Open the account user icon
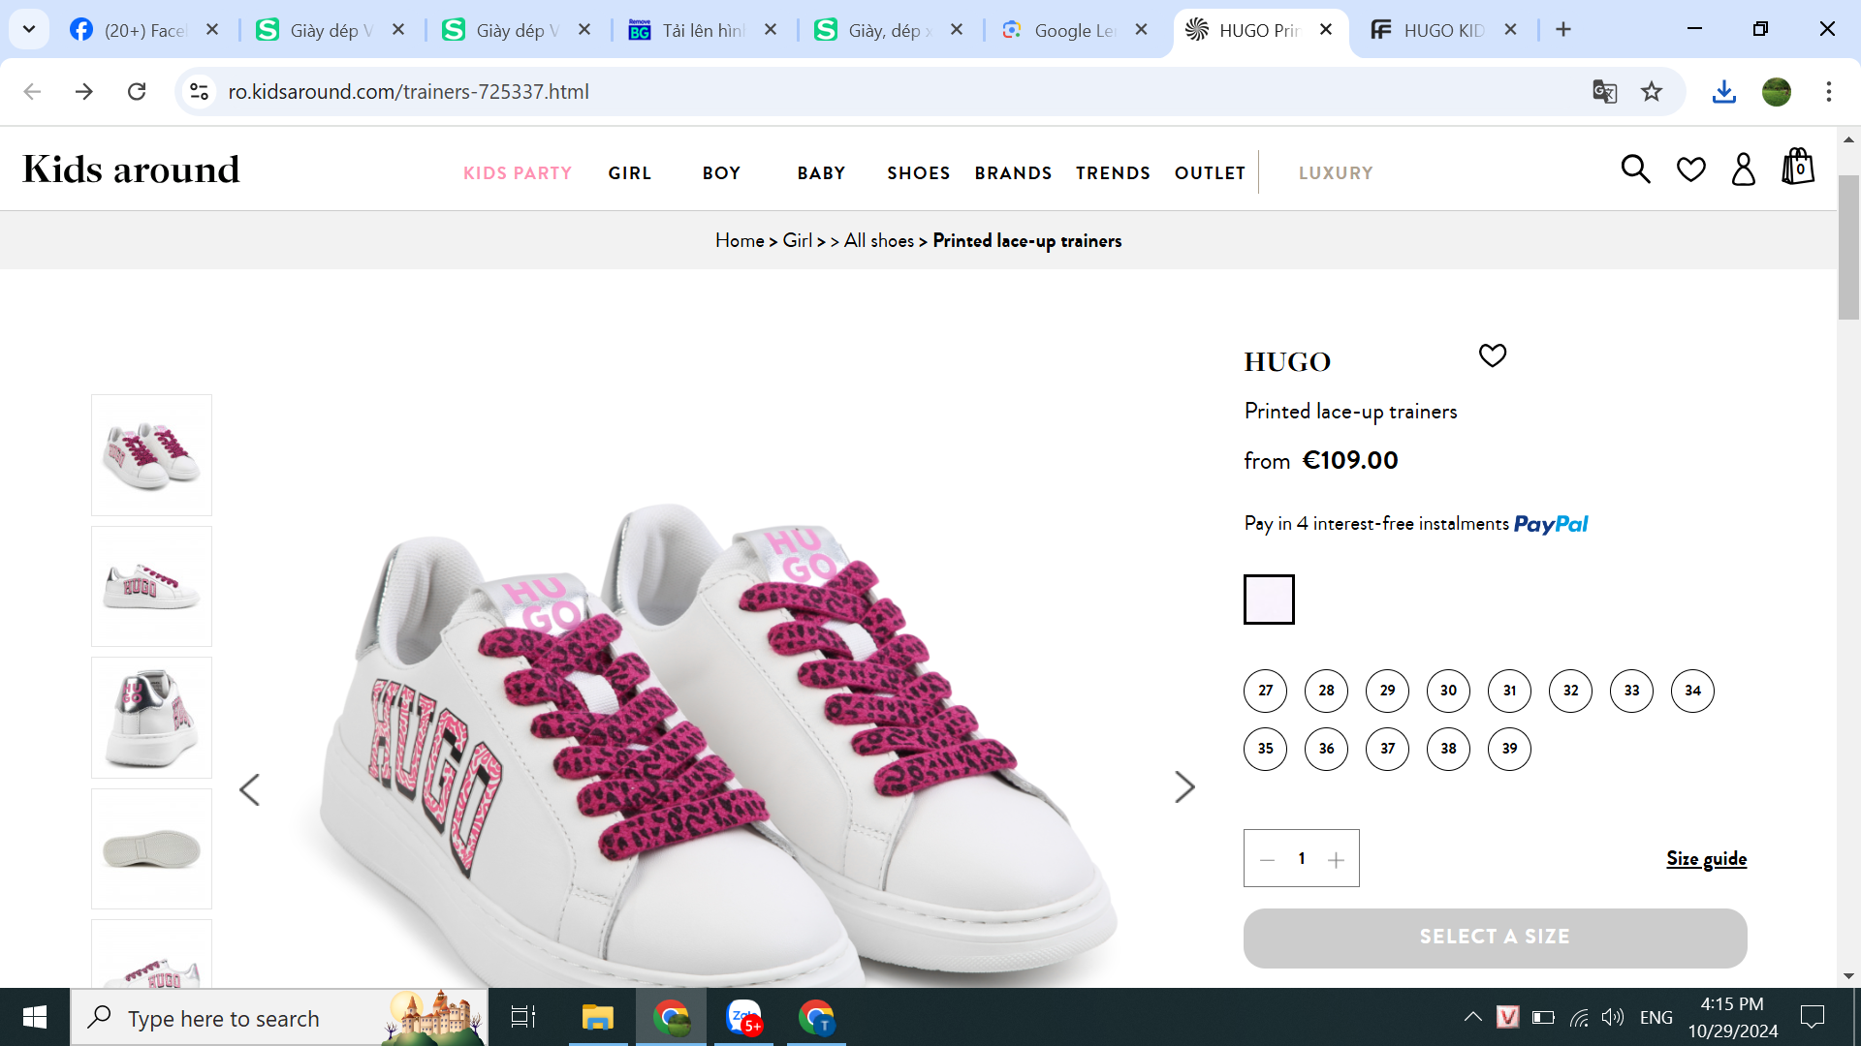The width and height of the screenshot is (1861, 1046). click(x=1744, y=169)
